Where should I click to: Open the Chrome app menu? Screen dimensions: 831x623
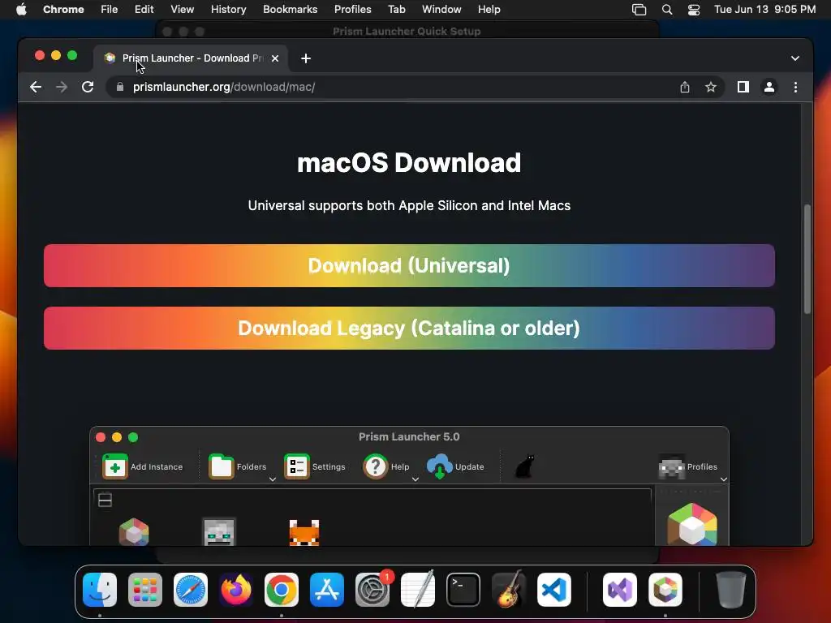[63, 10]
